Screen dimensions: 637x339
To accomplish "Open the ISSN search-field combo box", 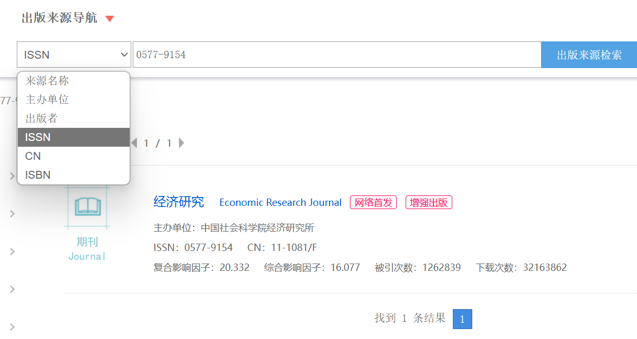I will click(x=74, y=54).
